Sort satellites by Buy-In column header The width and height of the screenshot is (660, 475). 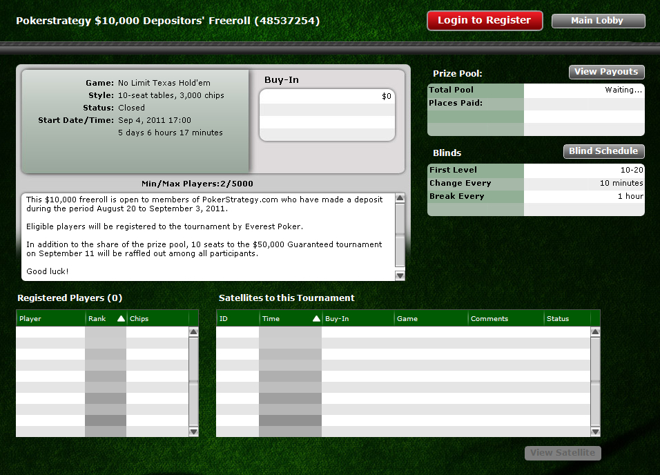coord(358,319)
